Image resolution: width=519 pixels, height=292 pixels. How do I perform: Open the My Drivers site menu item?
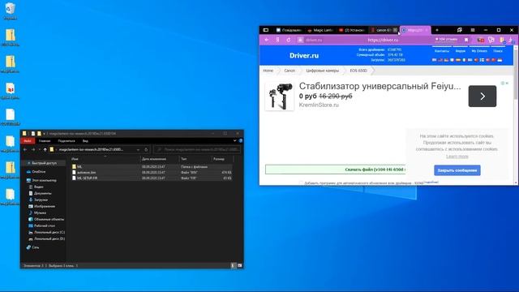[x=479, y=51]
